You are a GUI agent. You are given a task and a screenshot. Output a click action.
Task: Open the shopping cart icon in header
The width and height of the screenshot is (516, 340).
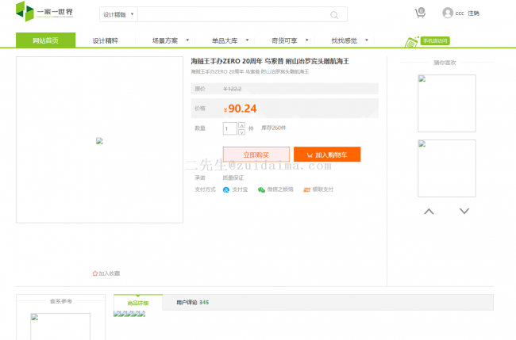point(419,13)
